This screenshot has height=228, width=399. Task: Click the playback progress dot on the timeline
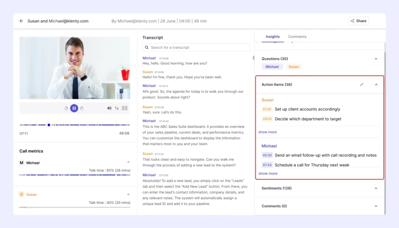point(49,125)
